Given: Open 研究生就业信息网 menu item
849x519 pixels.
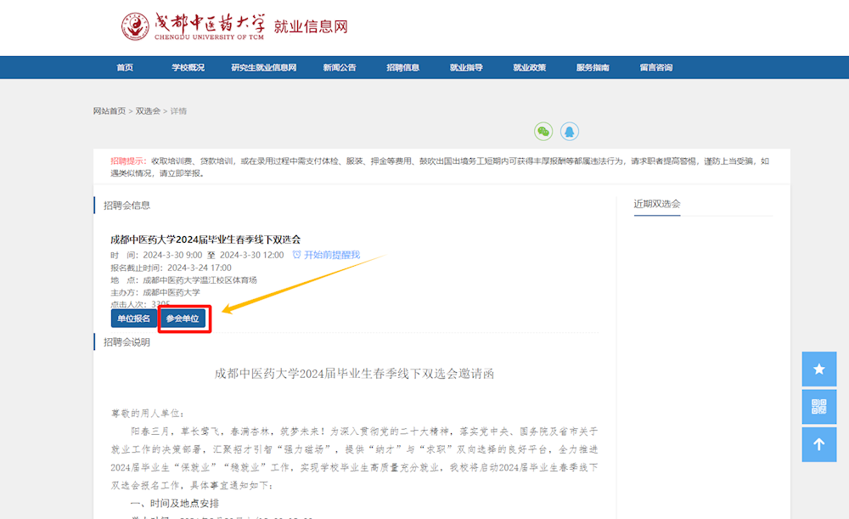Looking at the screenshot, I should (x=264, y=67).
